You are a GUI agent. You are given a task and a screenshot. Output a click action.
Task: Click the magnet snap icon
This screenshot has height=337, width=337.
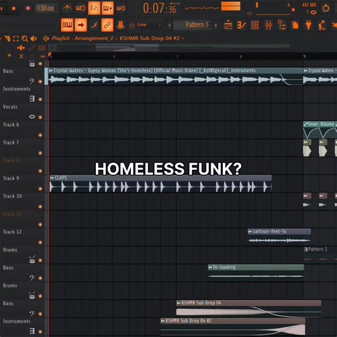132,25
